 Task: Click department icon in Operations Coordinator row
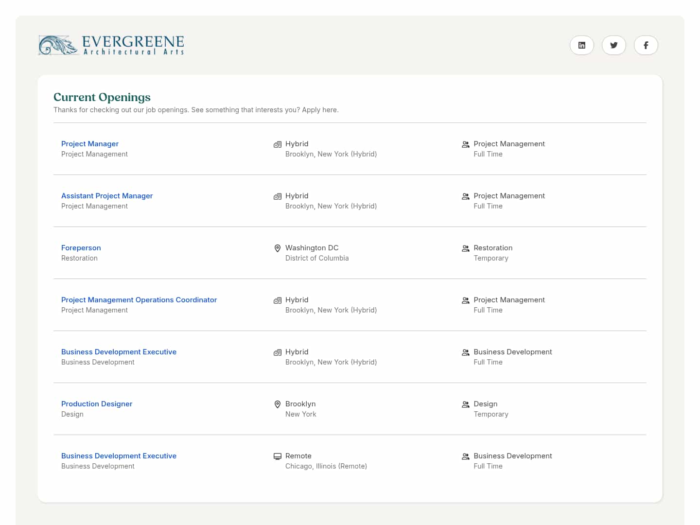[x=466, y=300]
